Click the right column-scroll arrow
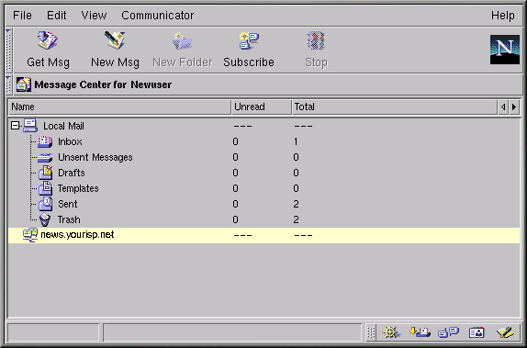This screenshot has width=527, height=348. [514, 107]
